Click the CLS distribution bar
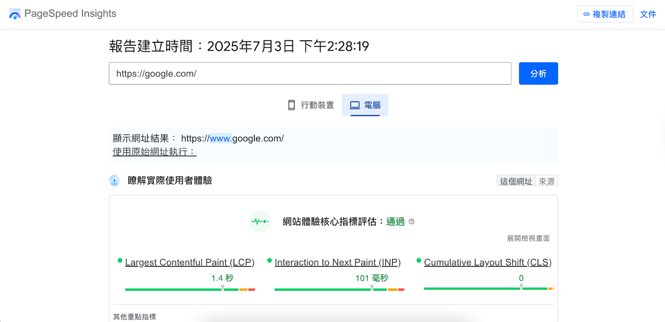The image size is (665, 322). point(489,288)
